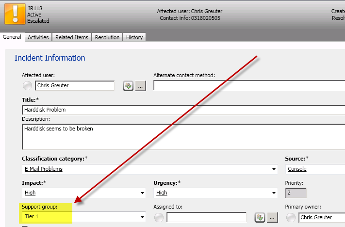Open the Urgency dropdown
Image resolution: width=345 pixels, height=227 pixels.
[x=274, y=193]
